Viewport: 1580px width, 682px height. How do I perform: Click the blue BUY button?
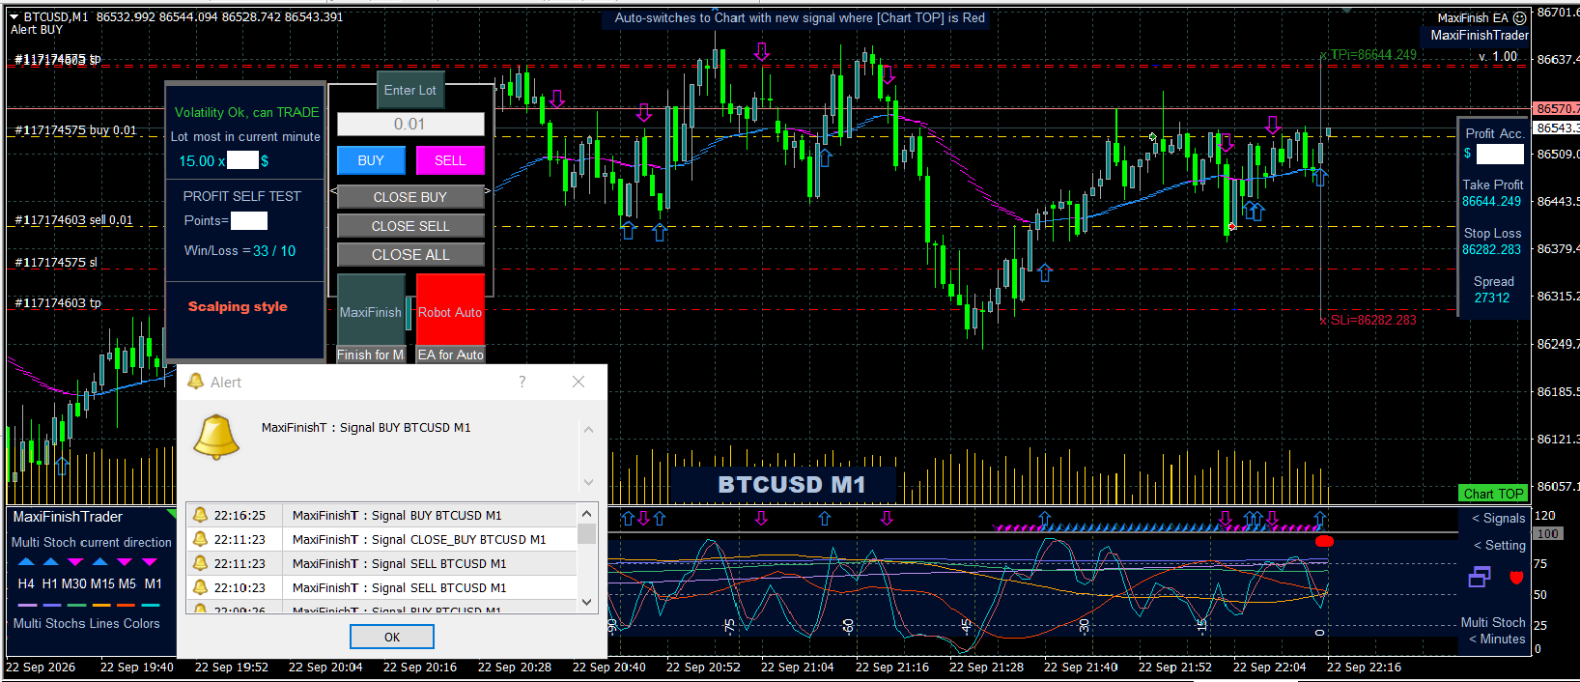point(371,160)
